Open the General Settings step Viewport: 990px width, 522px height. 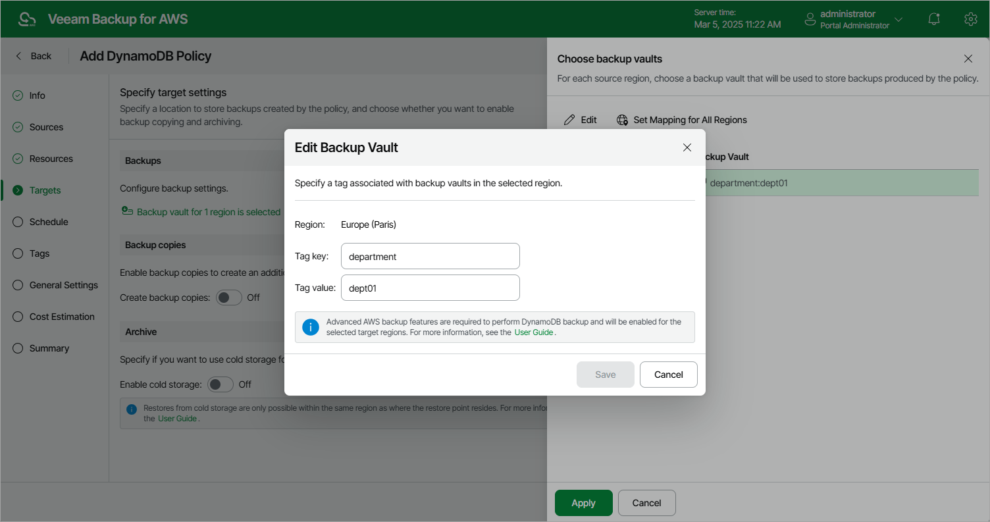[x=64, y=285]
